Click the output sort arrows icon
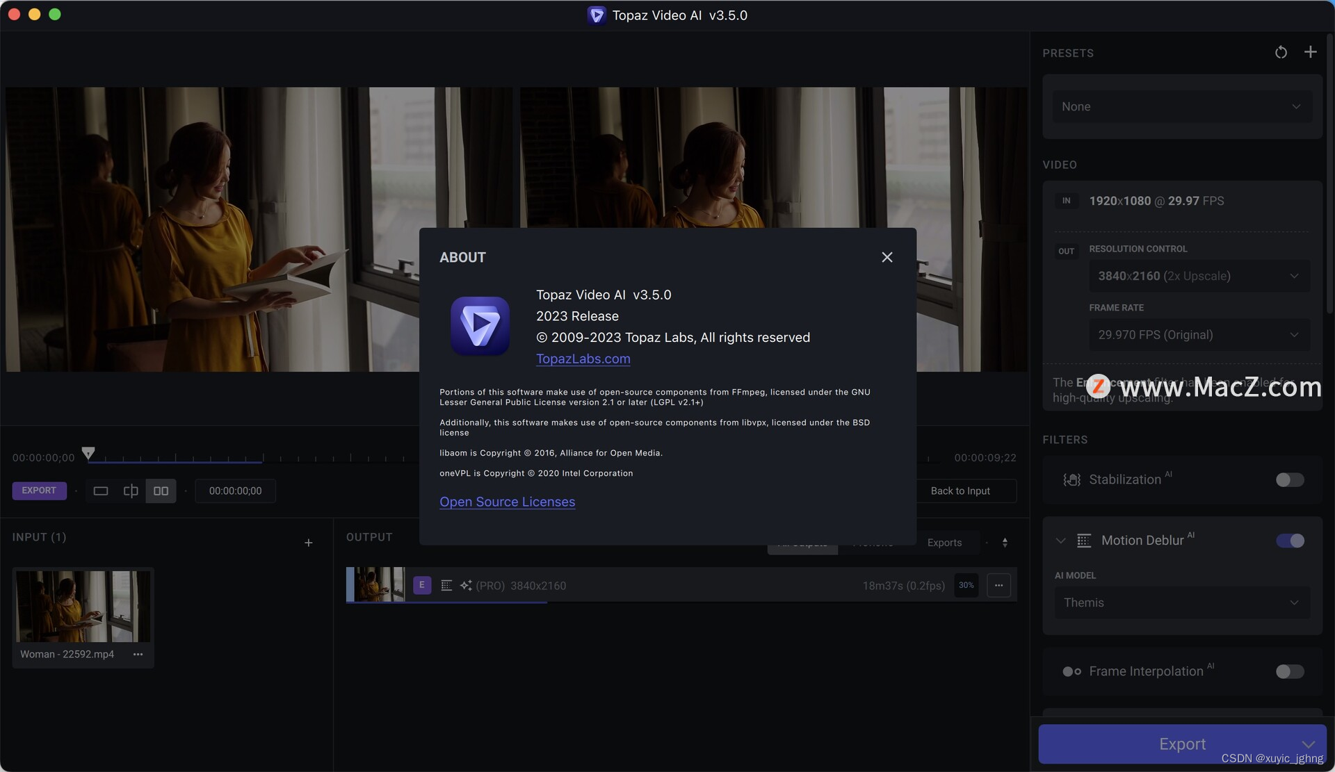 tap(1005, 543)
